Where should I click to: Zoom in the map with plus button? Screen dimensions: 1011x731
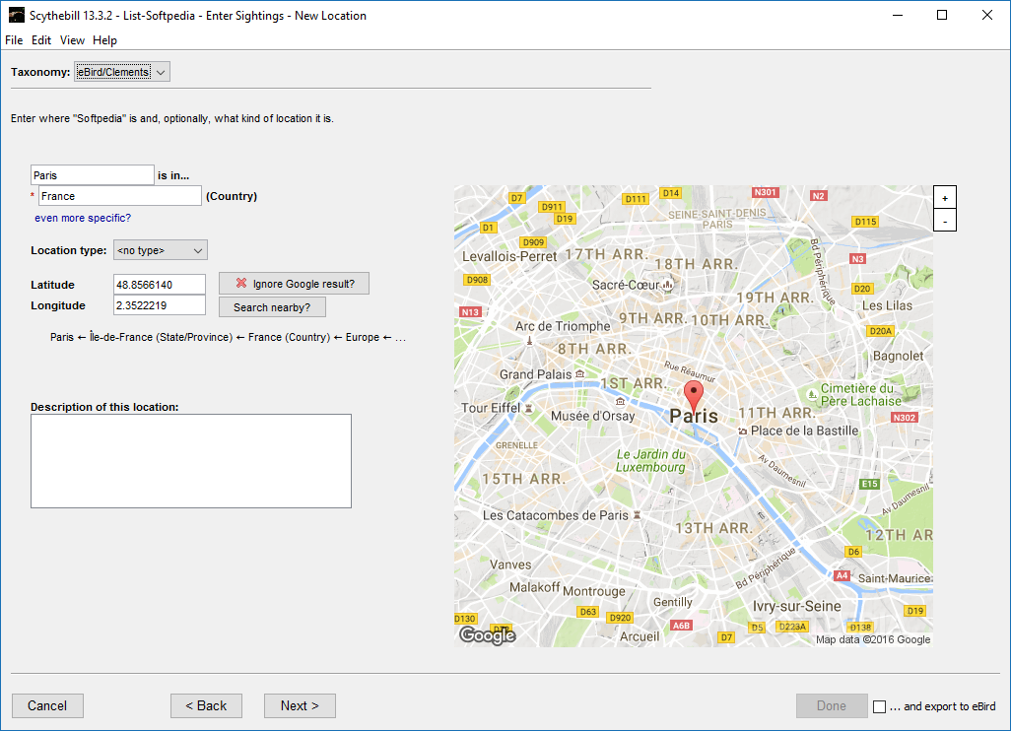(x=945, y=198)
